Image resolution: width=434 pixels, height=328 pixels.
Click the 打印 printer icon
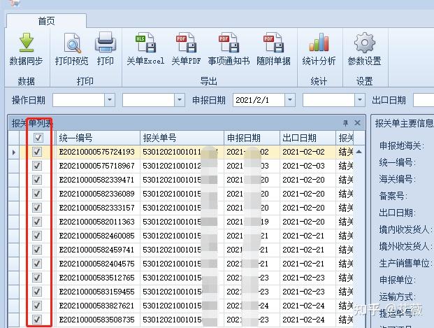[x=106, y=43]
